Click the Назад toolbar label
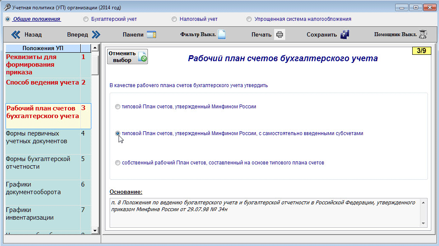 point(33,35)
